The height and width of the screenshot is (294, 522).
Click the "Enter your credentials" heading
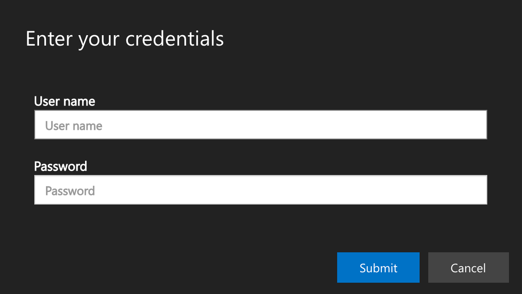pos(125,39)
